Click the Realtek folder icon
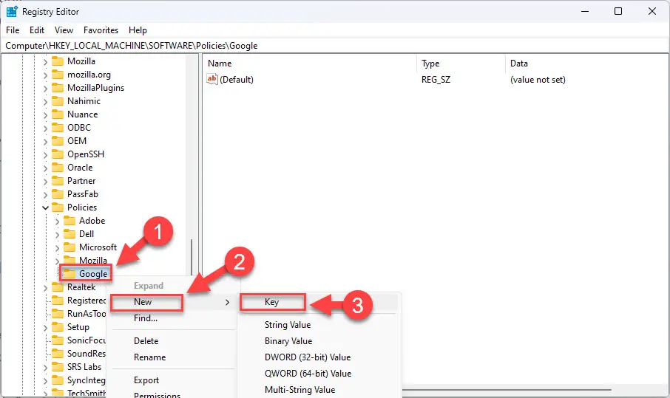670x398 pixels. click(58, 287)
